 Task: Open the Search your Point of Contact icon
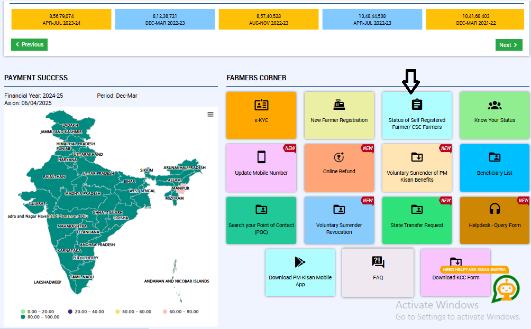coord(261,210)
